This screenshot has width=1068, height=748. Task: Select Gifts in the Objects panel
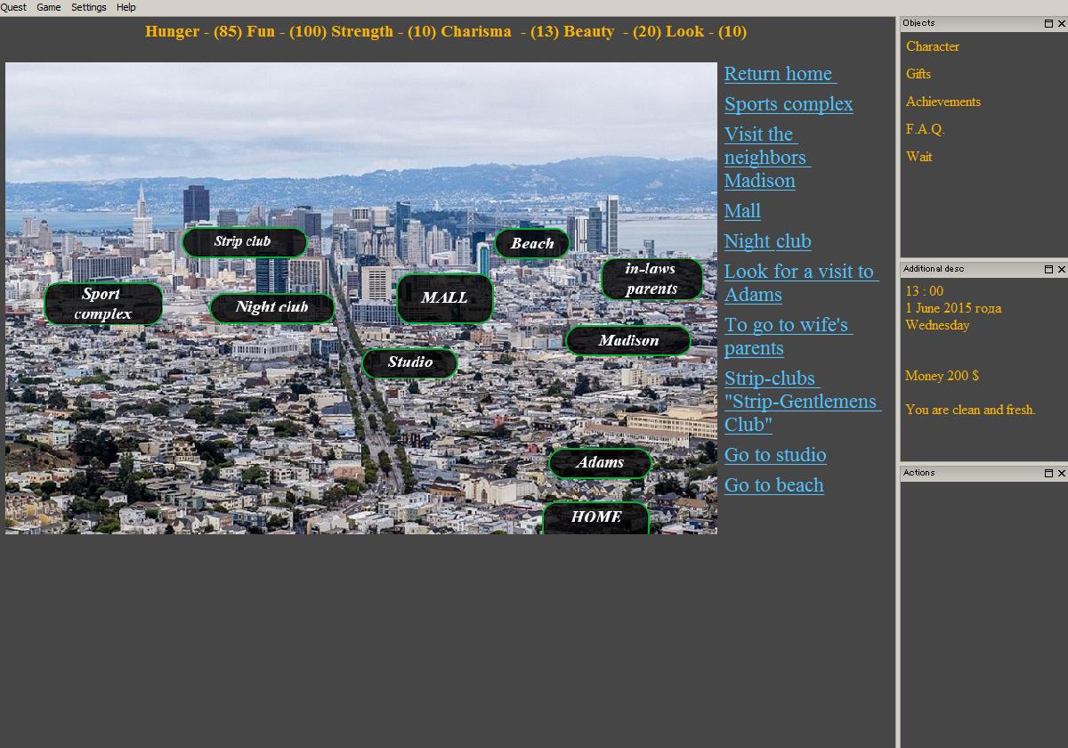click(918, 74)
